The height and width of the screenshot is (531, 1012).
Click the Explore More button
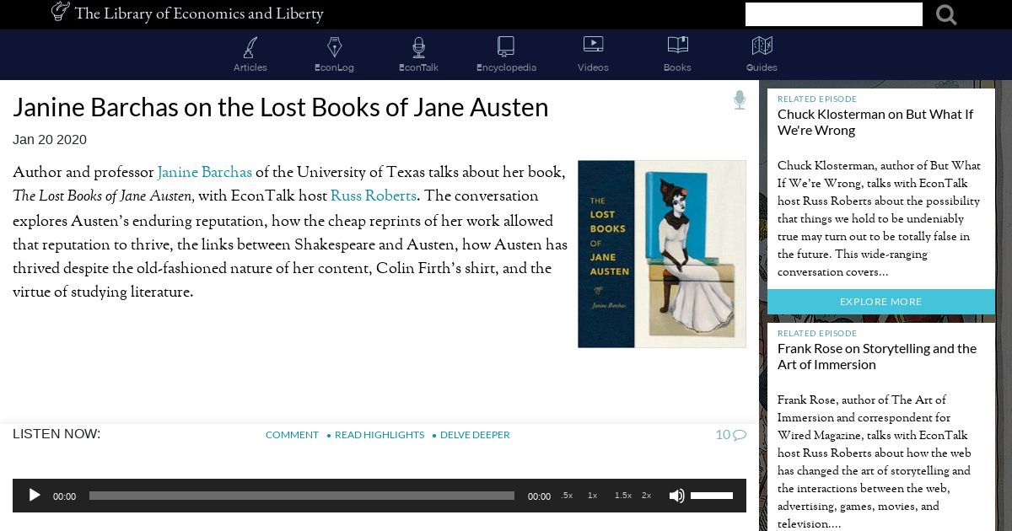point(881,302)
